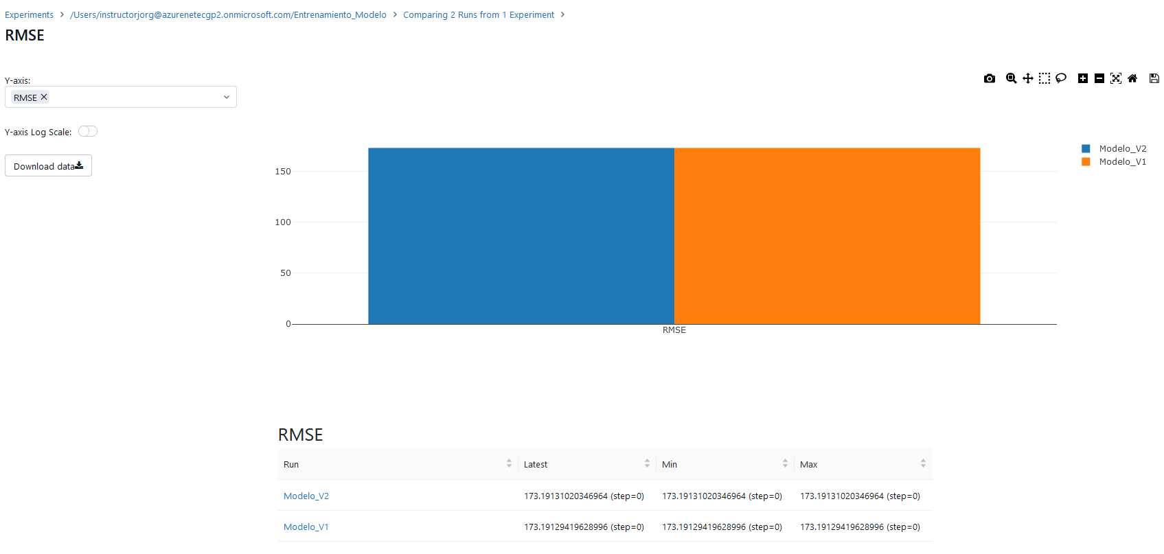Reset axes with the home icon
Image resolution: width=1164 pixels, height=554 pixels.
[1132, 78]
